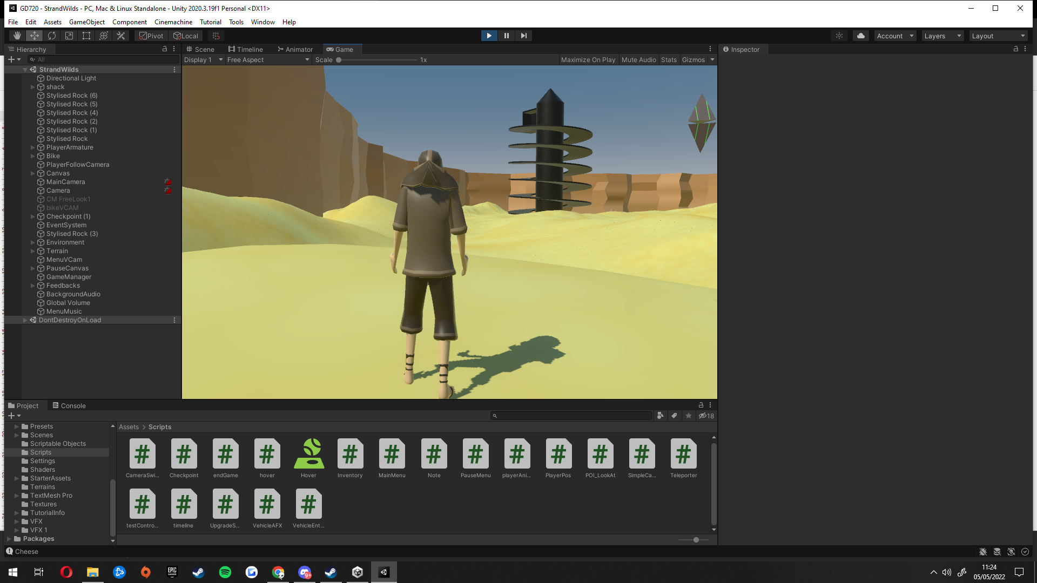1037x583 pixels.
Task: Open the cloud services icon
Action: [861, 36]
